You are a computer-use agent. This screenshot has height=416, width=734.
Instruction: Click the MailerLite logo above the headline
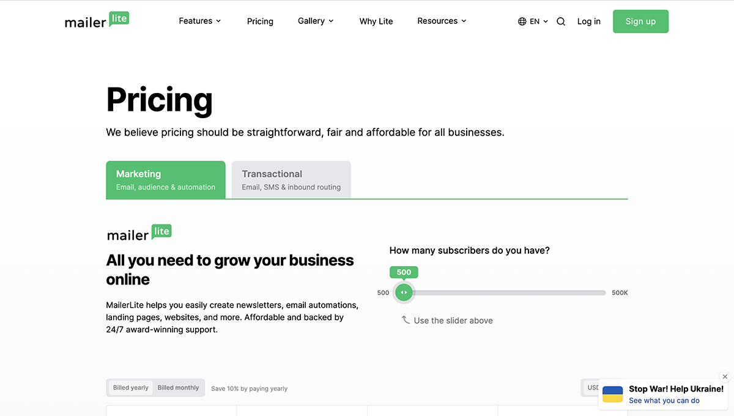(x=139, y=233)
